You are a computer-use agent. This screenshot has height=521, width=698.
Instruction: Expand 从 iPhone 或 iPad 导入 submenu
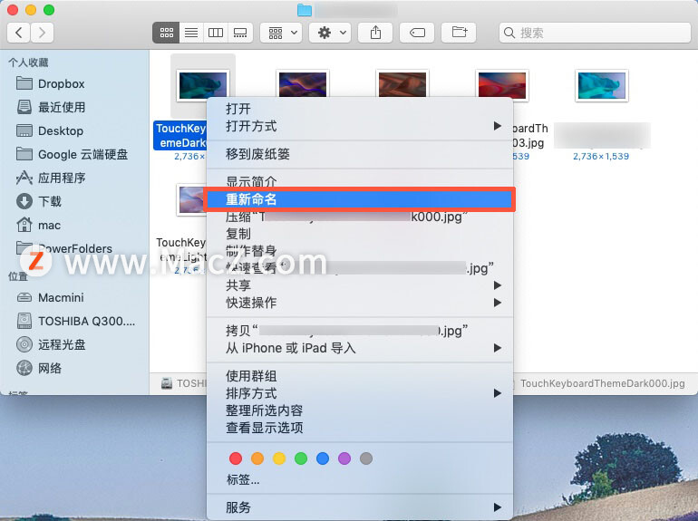tap(360, 348)
